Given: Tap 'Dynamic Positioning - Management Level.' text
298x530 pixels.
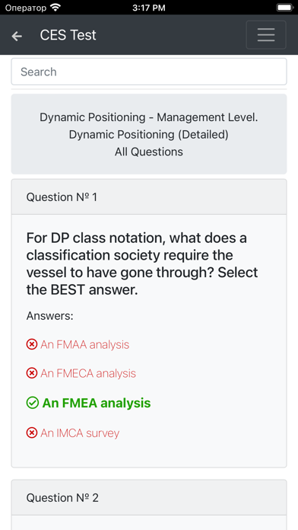Looking at the screenshot, I should tap(149, 117).
